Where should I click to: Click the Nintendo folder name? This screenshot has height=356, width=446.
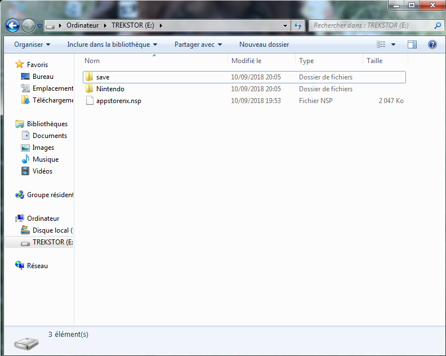pyautogui.click(x=110, y=89)
